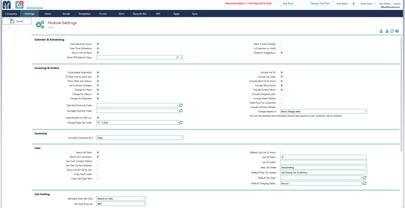Collapse the left sidebar panel arrow
The image size is (405, 208).
point(10,27)
